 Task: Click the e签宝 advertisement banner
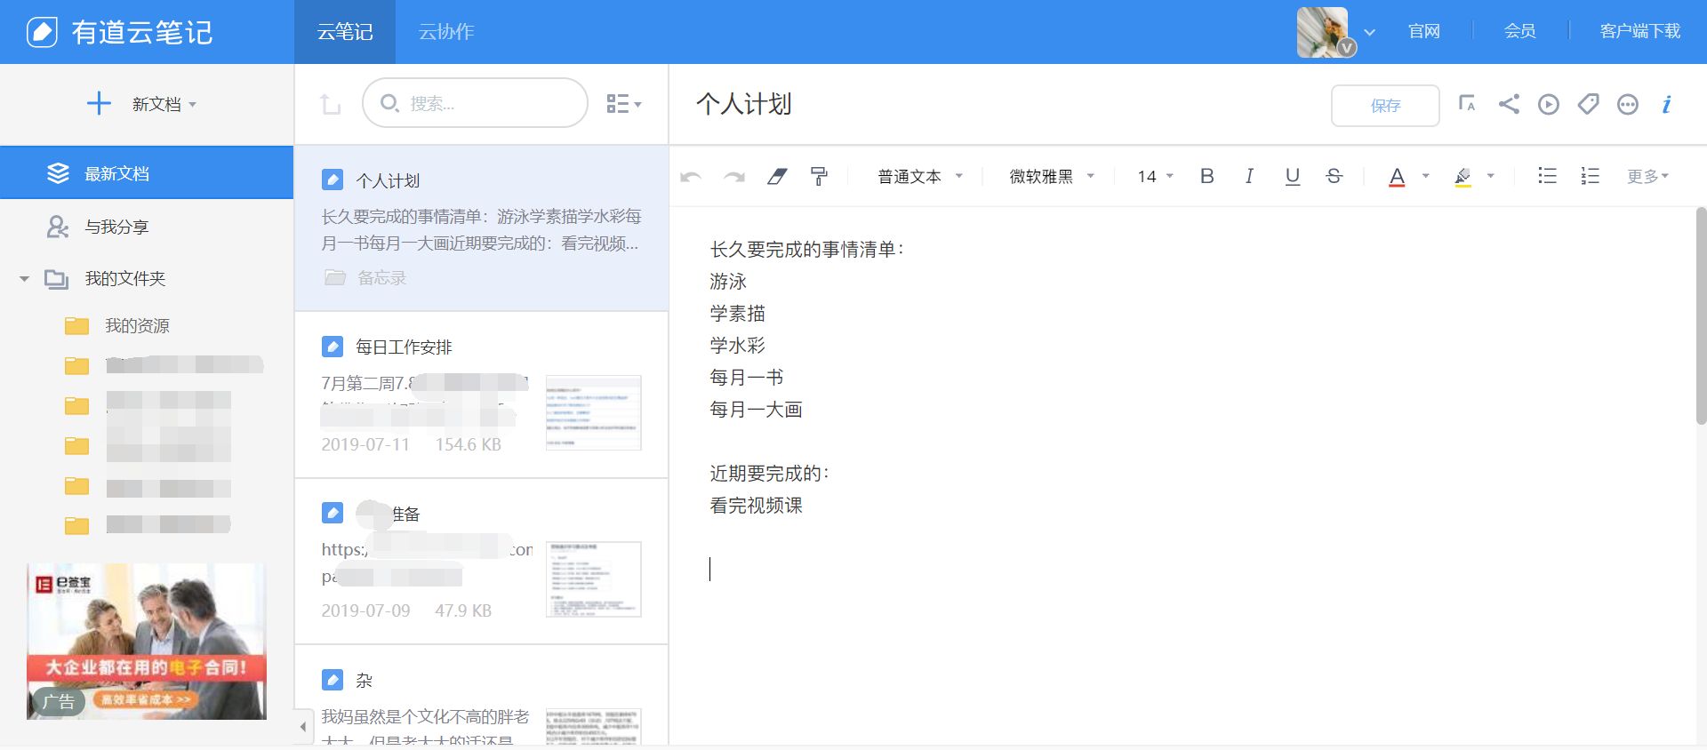(x=147, y=641)
